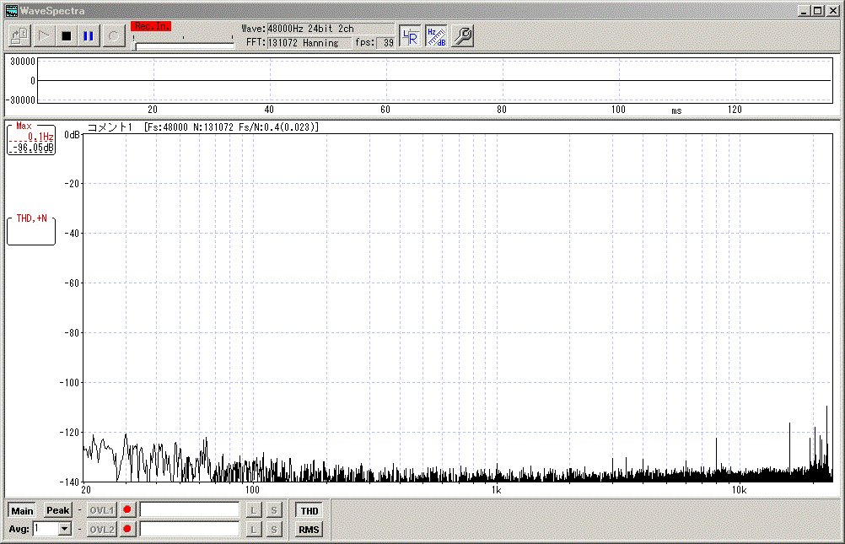Click the round record button in the toolbar
This screenshot has width=845, height=544.
(114, 36)
